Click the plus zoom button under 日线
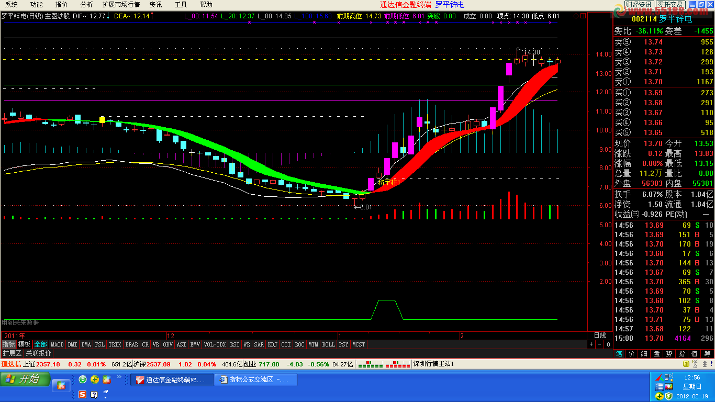The width and height of the screenshot is (715, 402). pyautogui.click(x=591, y=344)
